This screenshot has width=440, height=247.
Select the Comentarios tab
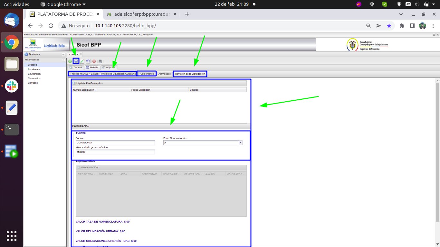click(147, 74)
